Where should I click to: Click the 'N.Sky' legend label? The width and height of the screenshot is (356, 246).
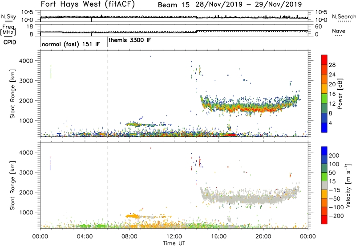click(x=8, y=16)
